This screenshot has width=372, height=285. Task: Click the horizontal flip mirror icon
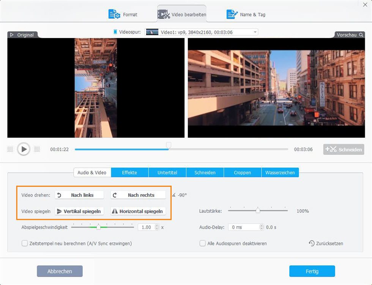115,211
